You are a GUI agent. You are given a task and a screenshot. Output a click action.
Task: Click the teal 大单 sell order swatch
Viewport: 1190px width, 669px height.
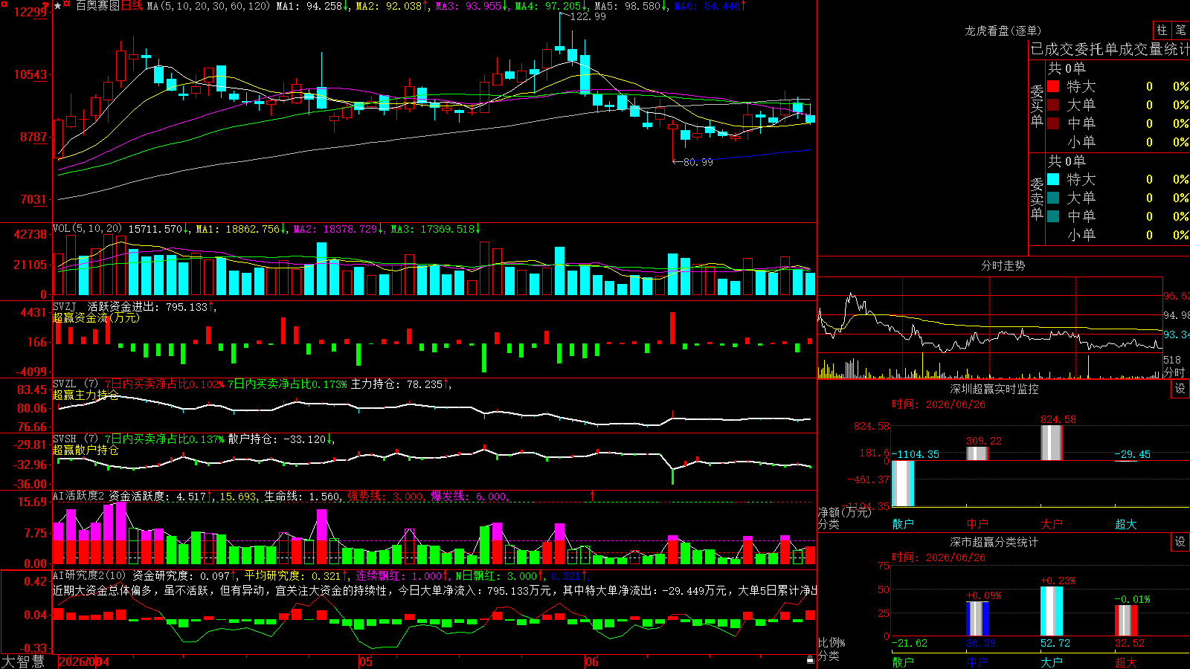point(1053,198)
